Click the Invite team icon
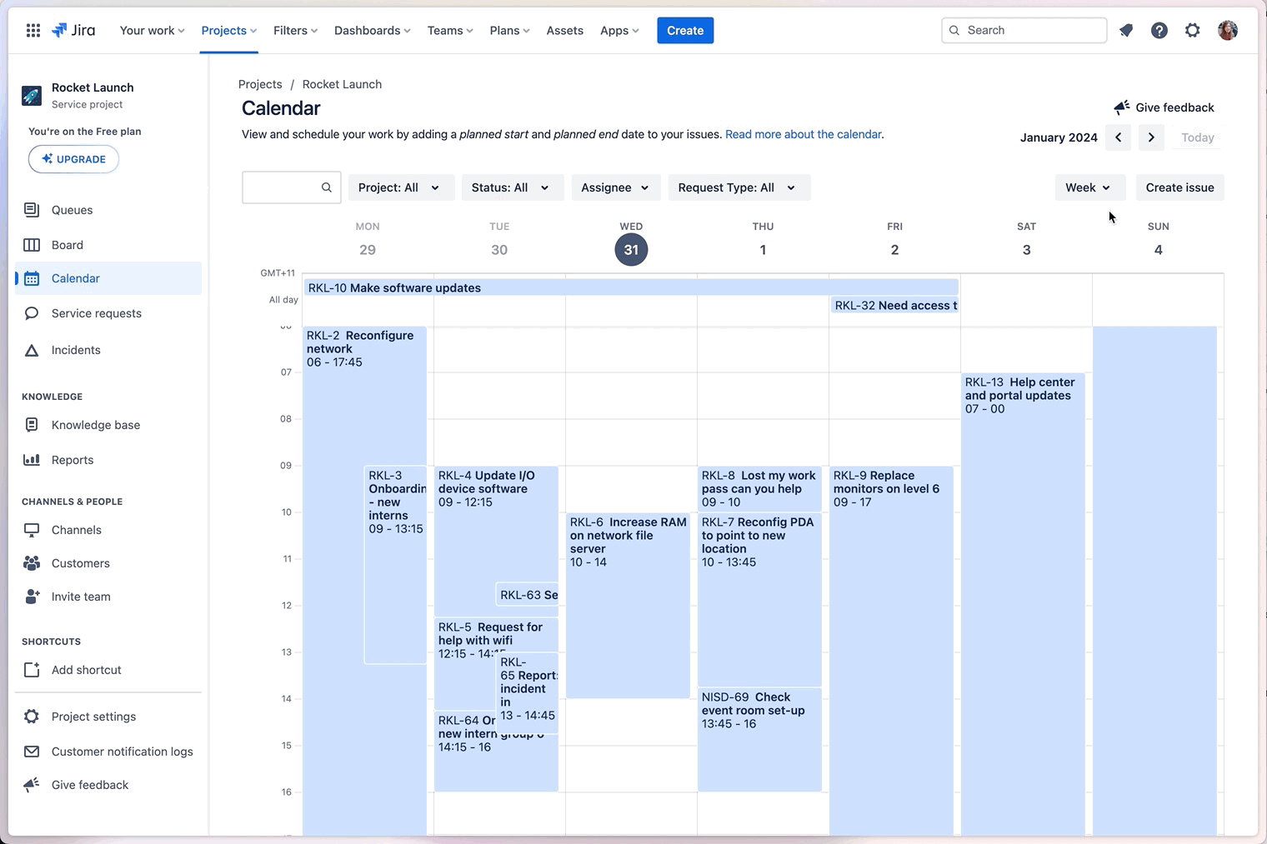Viewport: 1267px width, 844px height. (x=32, y=597)
